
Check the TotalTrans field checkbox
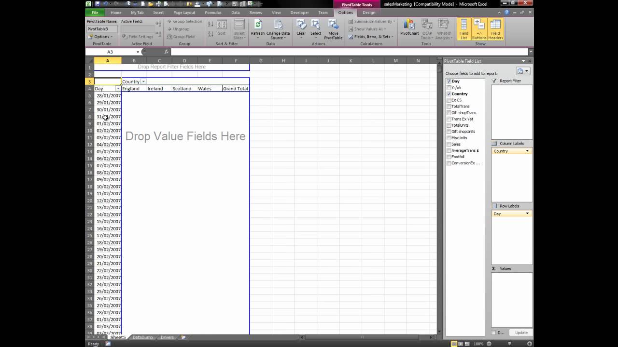449,107
